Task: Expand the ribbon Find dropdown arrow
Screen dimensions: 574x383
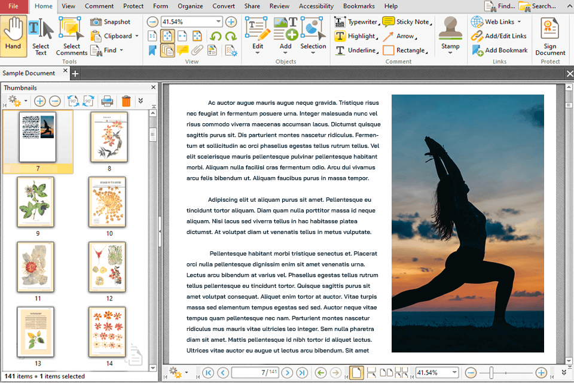Action: click(121, 50)
